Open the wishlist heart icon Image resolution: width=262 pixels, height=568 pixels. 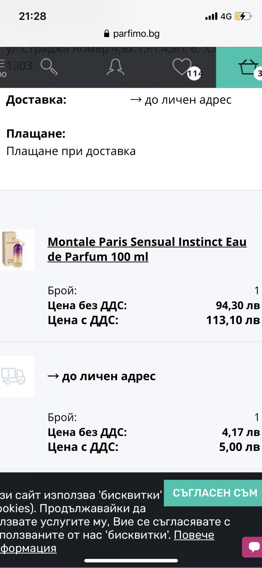click(x=182, y=67)
